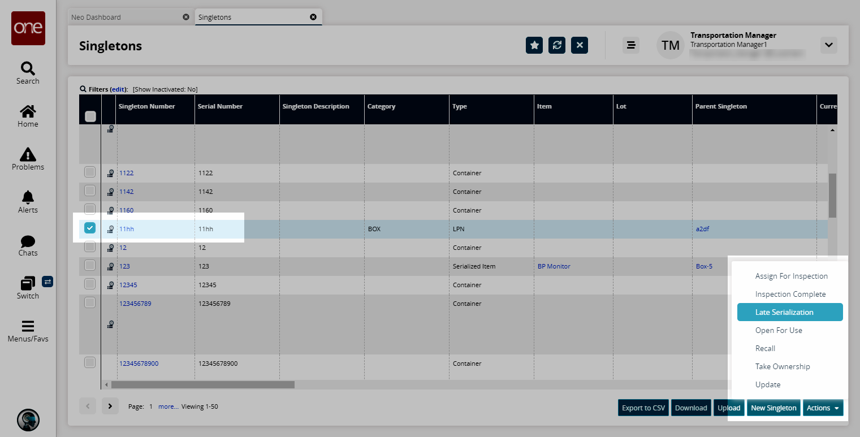The width and height of the screenshot is (860, 437).
Task: Click the horizontal scrollbar under the table
Action: [x=203, y=384]
